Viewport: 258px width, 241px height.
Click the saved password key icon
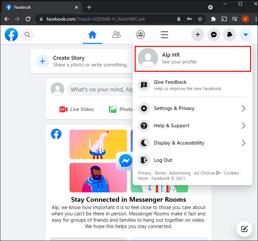[190, 19]
